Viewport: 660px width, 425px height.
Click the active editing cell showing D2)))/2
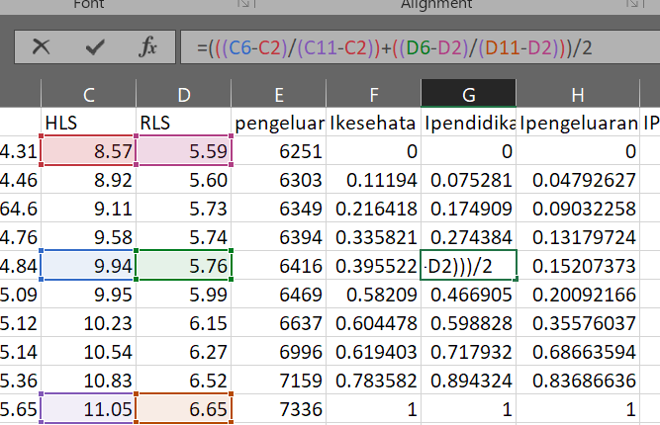468,267
